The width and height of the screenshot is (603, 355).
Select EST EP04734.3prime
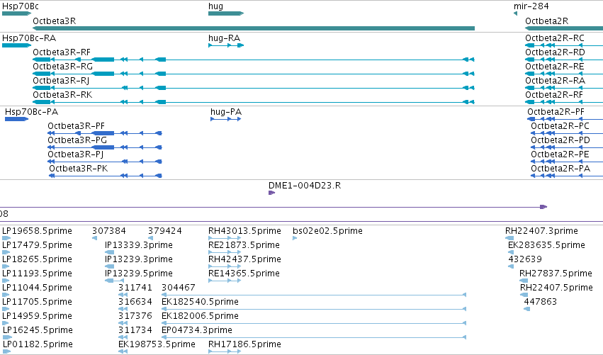point(197,331)
